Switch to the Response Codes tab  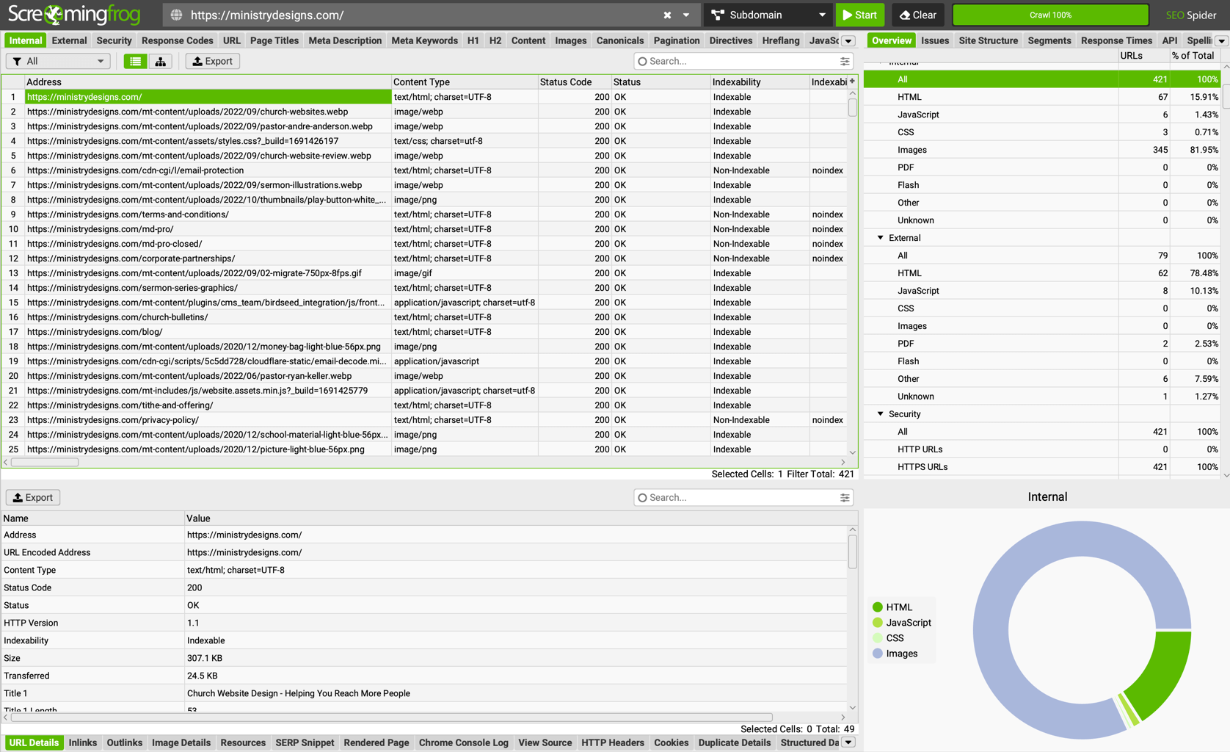point(177,40)
